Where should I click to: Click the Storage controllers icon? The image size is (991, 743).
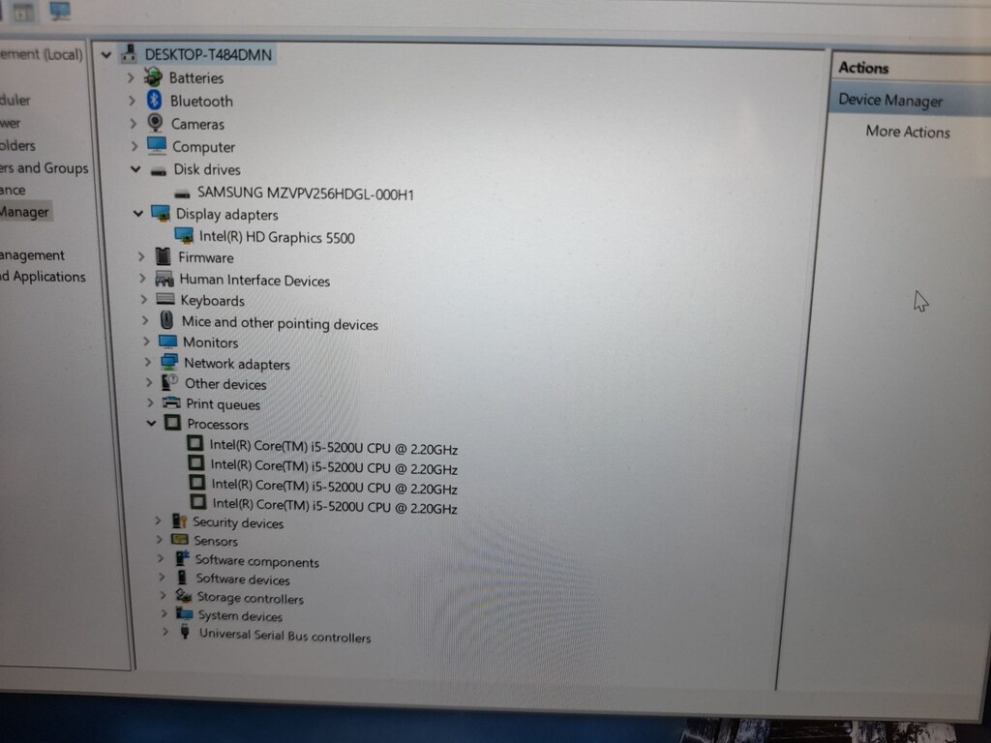click(x=184, y=595)
